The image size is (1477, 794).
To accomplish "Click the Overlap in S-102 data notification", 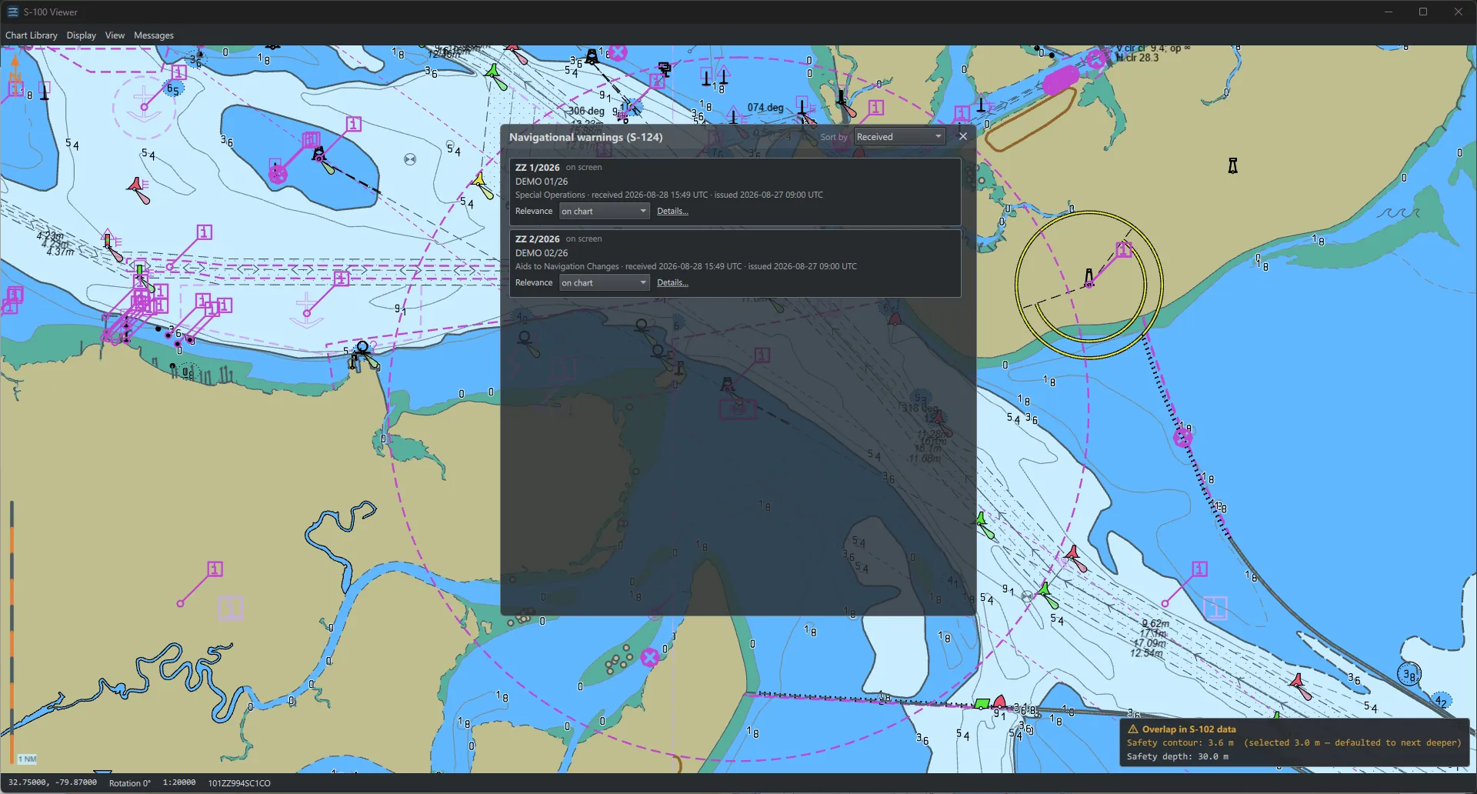I will pyautogui.click(x=1294, y=742).
